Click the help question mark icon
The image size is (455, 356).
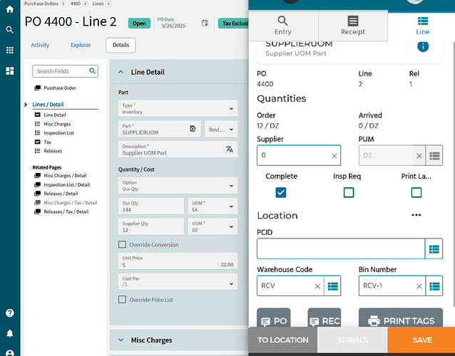10,313
